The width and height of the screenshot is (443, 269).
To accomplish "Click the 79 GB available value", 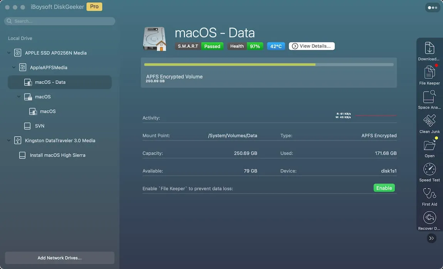I will [250, 171].
